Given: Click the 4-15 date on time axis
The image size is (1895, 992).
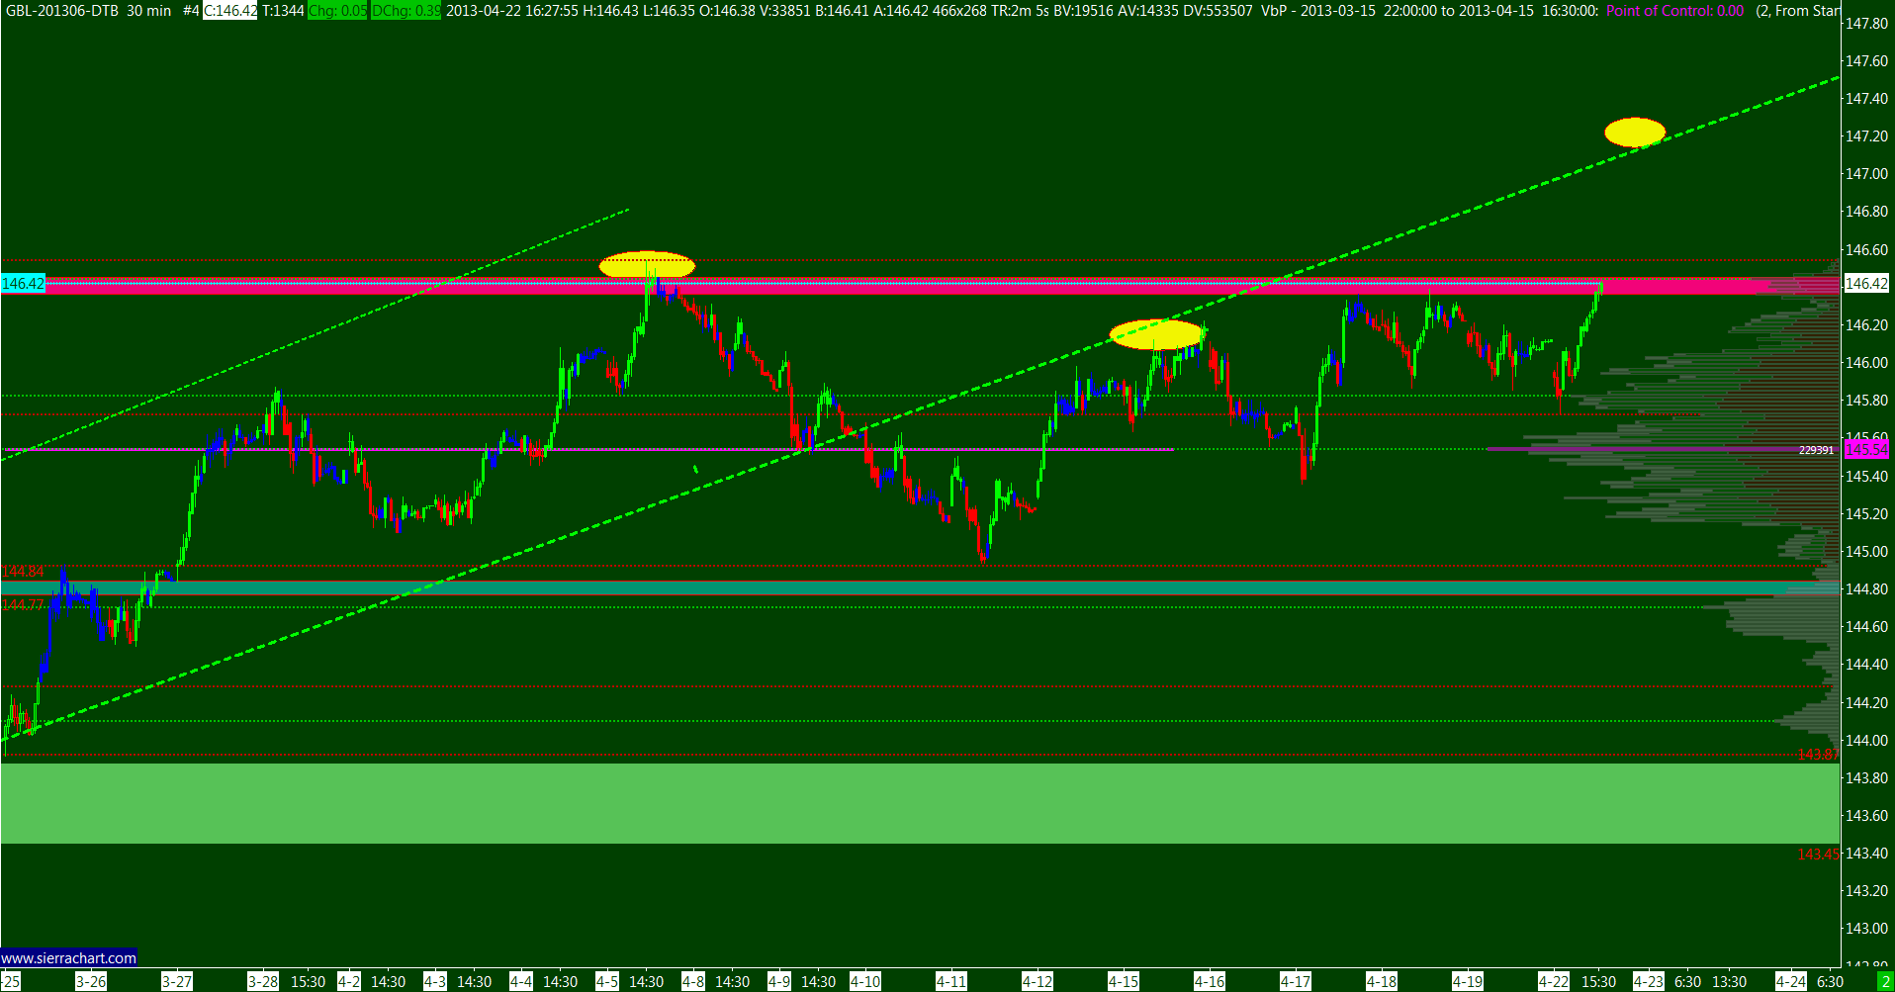Looking at the screenshot, I should [1124, 982].
